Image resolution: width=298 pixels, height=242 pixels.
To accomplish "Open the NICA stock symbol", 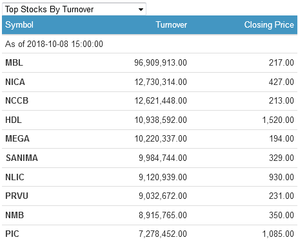I will point(15,82).
